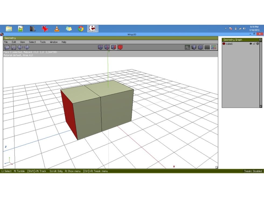The width and height of the screenshot is (264, 198).
Task: Open the Tools menu
Action: click(x=42, y=42)
